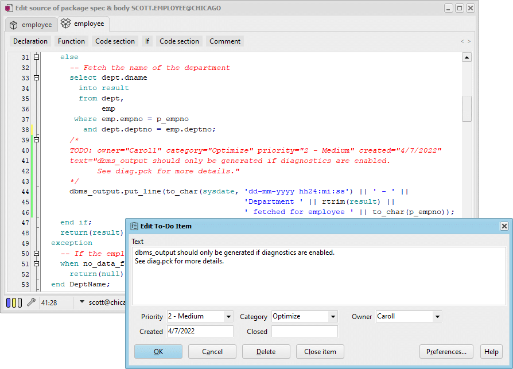This screenshot has width=513, height=369.
Task: Collapse the comment block fold at line 39
Action: pos(37,139)
